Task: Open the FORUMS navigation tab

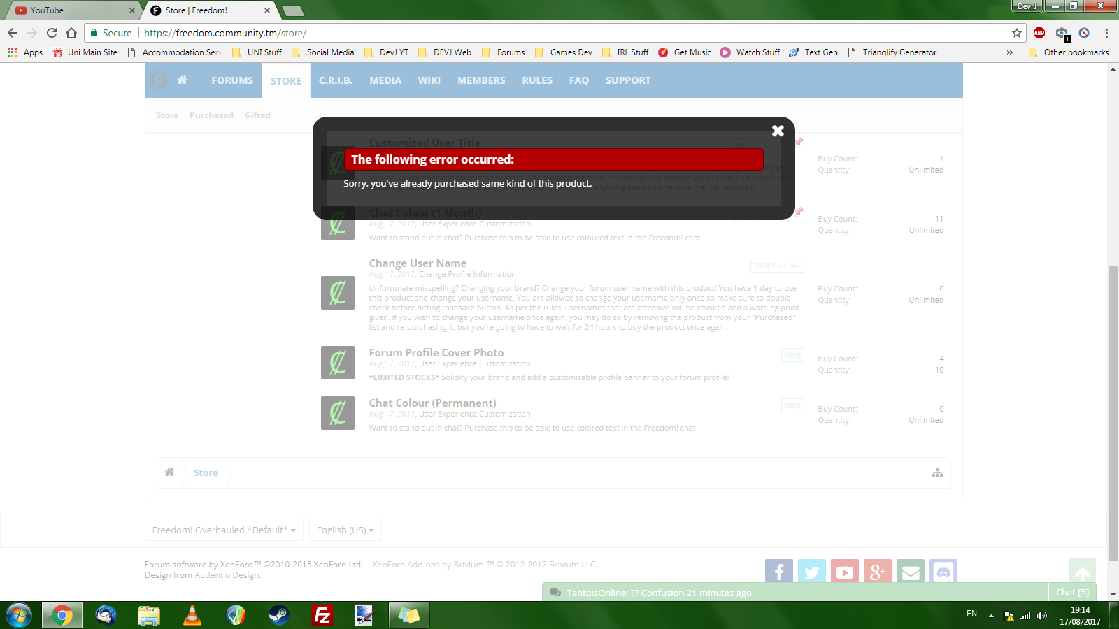Action: click(232, 80)
